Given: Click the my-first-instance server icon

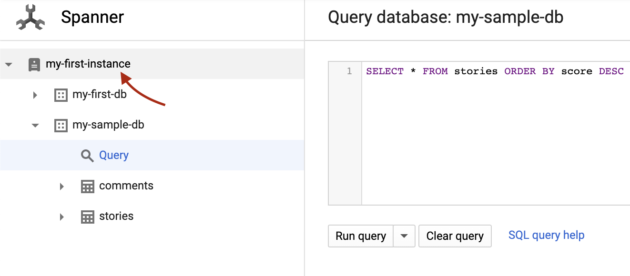Looking at the screenshot, I should [x=34, y=64].
